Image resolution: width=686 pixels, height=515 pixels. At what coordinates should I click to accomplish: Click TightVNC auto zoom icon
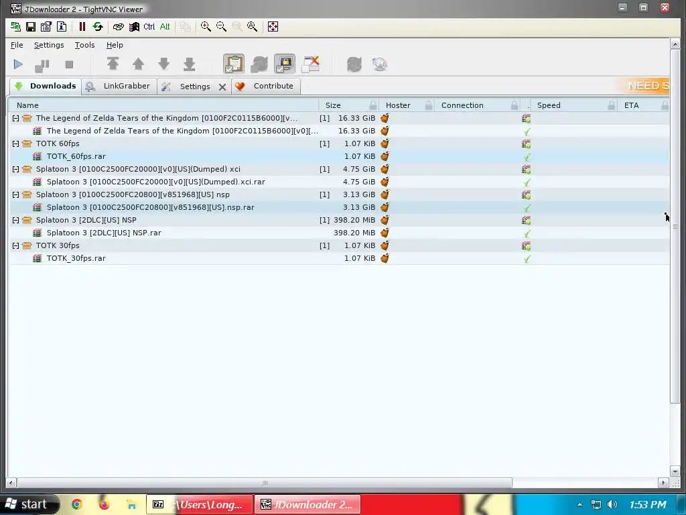click(x=253, y=27)
